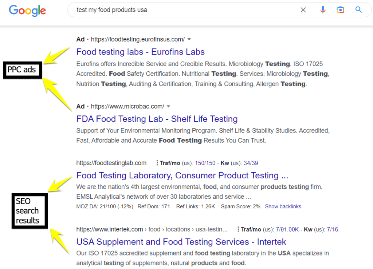Open the 150/150 traffic metric link

(x=205, y=163)
